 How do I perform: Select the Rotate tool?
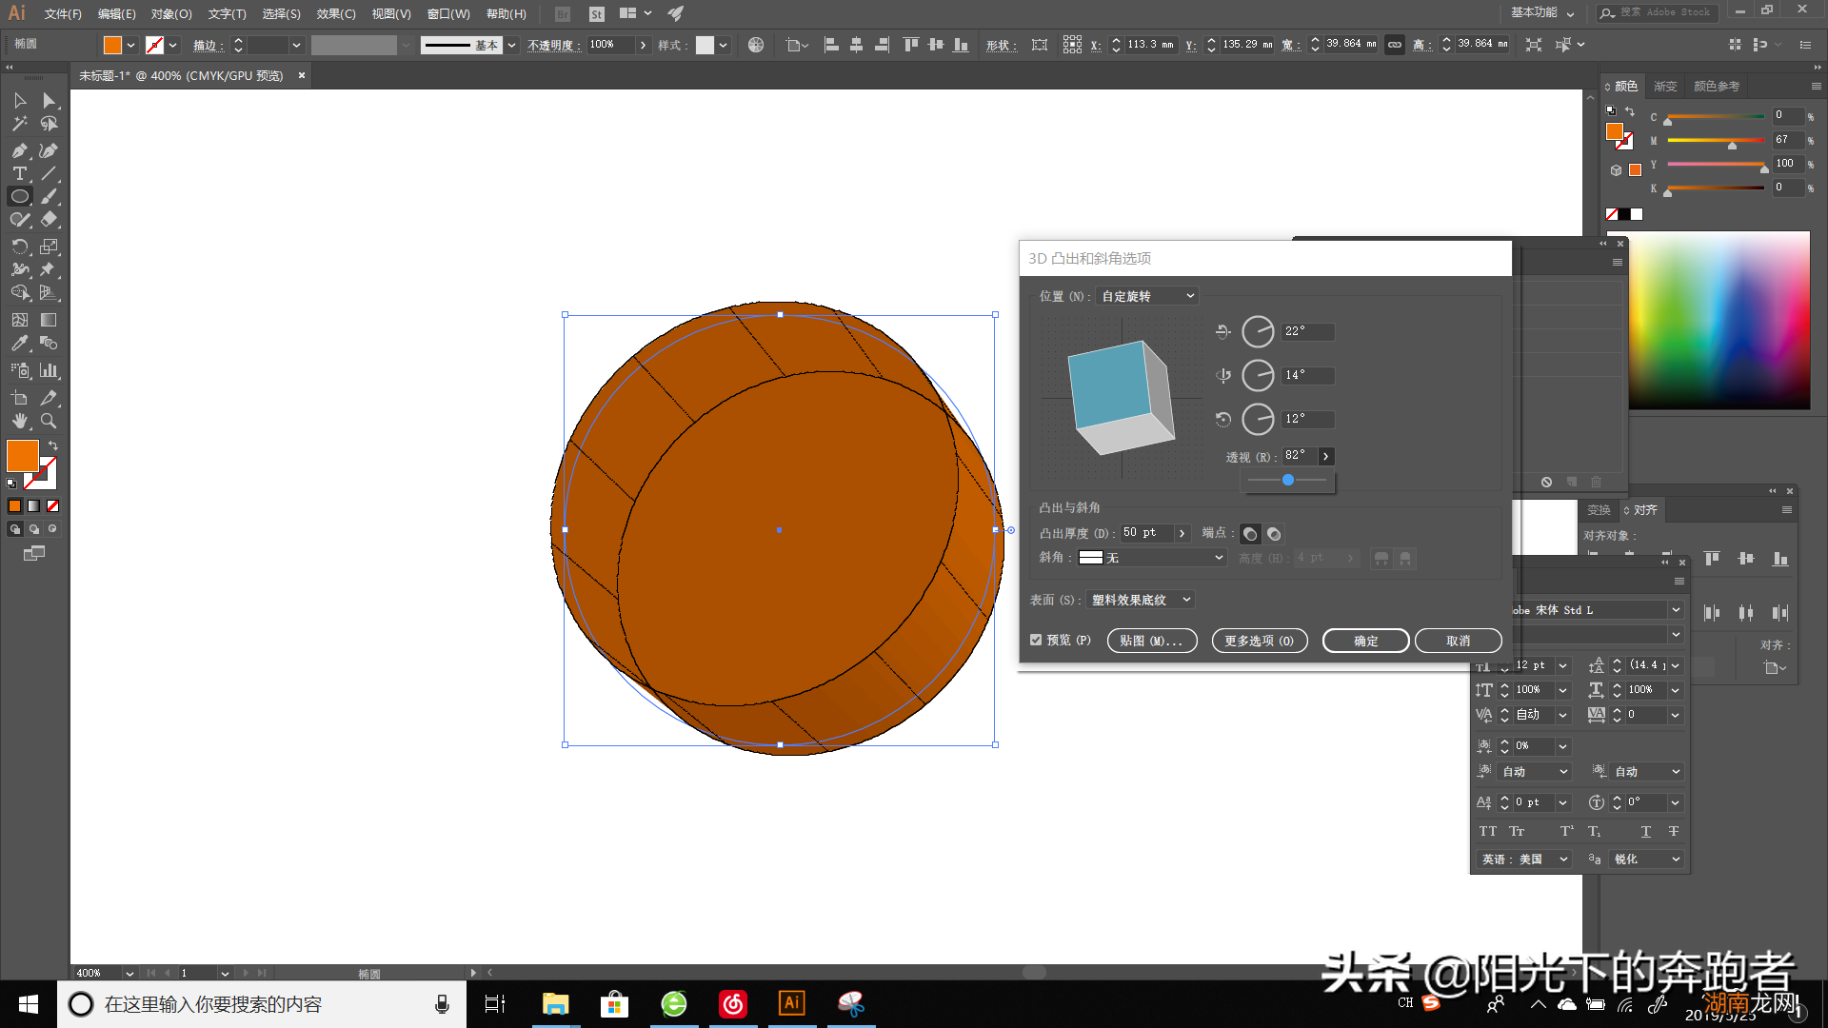(x=19, y=247)
